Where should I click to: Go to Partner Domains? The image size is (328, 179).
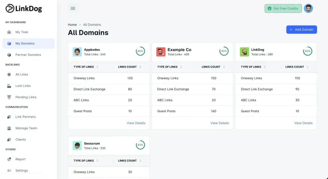point(29,55)
